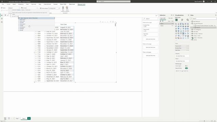
Task: Click Hide in Selection pane
Action: 172,21
